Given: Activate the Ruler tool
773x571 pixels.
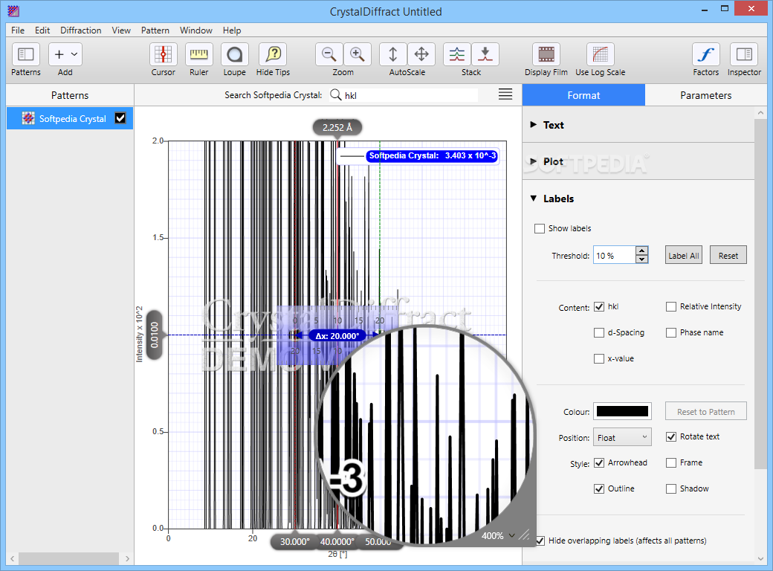Looking at the screenshot, I should 198,54.
